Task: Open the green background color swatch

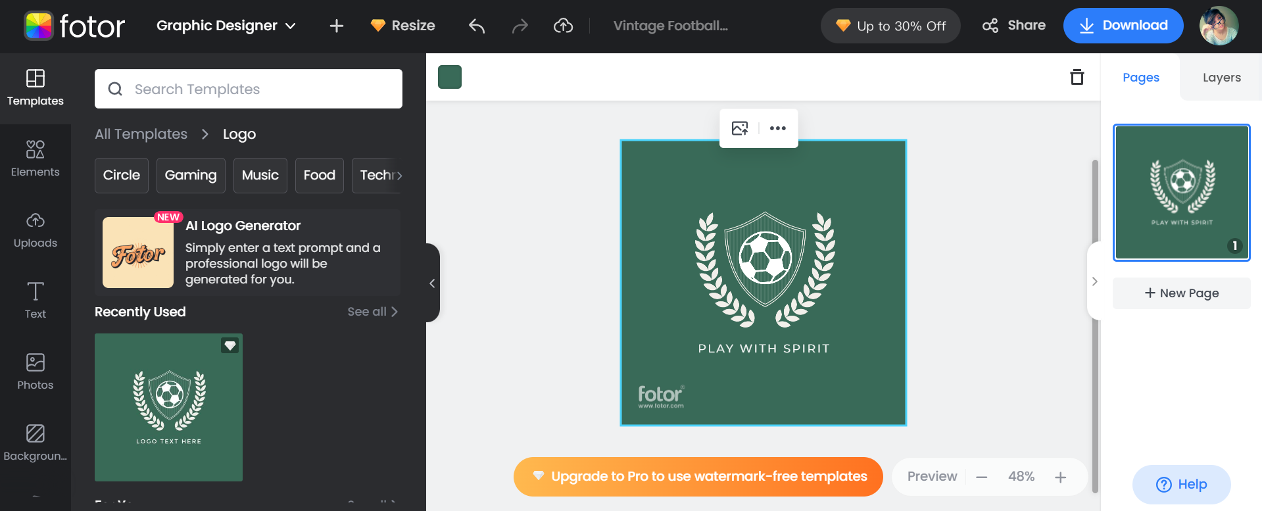Action: 450,77
